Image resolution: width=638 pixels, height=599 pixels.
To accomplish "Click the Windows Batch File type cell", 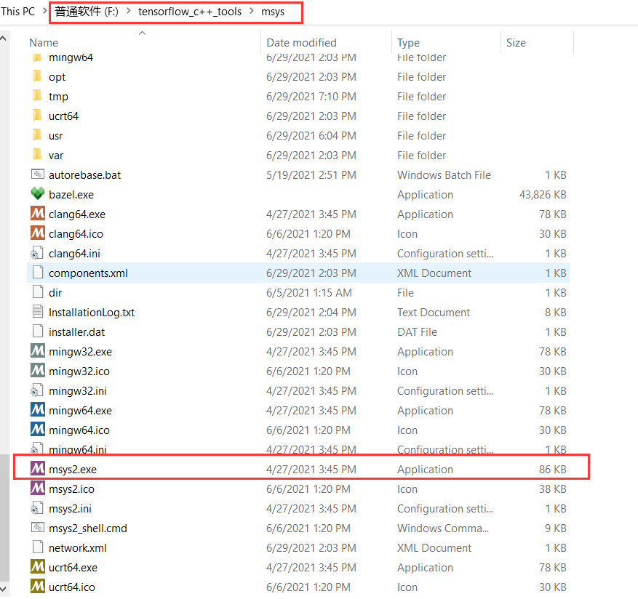I will coord(444,175).
